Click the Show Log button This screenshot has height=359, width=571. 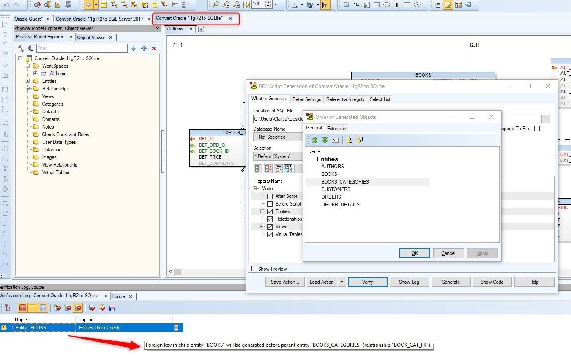[409, 282]
